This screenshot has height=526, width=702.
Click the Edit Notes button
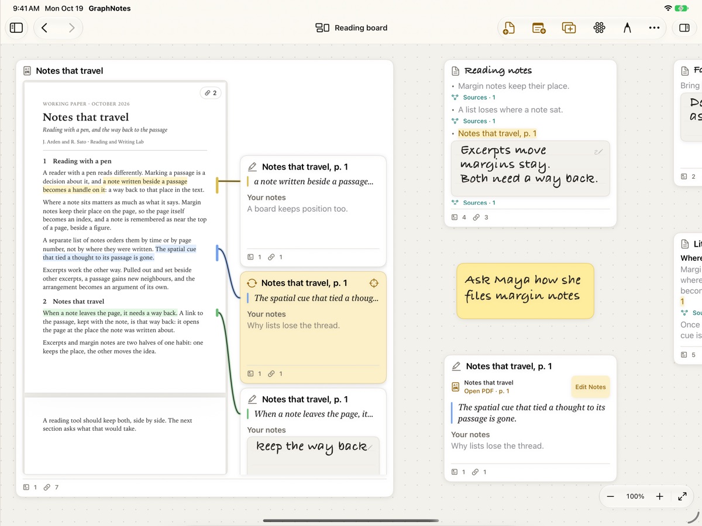tap(590, 387)
